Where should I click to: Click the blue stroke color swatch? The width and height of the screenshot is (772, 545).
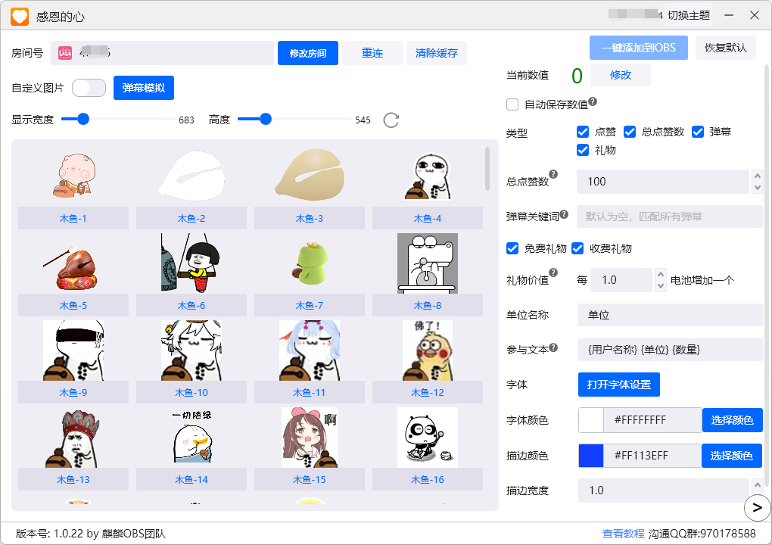pyautogui.click(x=591, y=456)
